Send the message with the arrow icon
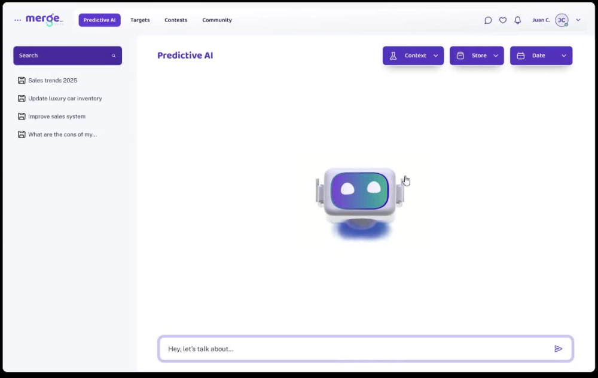The height and width of the screenshot is (378, 598). pos(559,349)
